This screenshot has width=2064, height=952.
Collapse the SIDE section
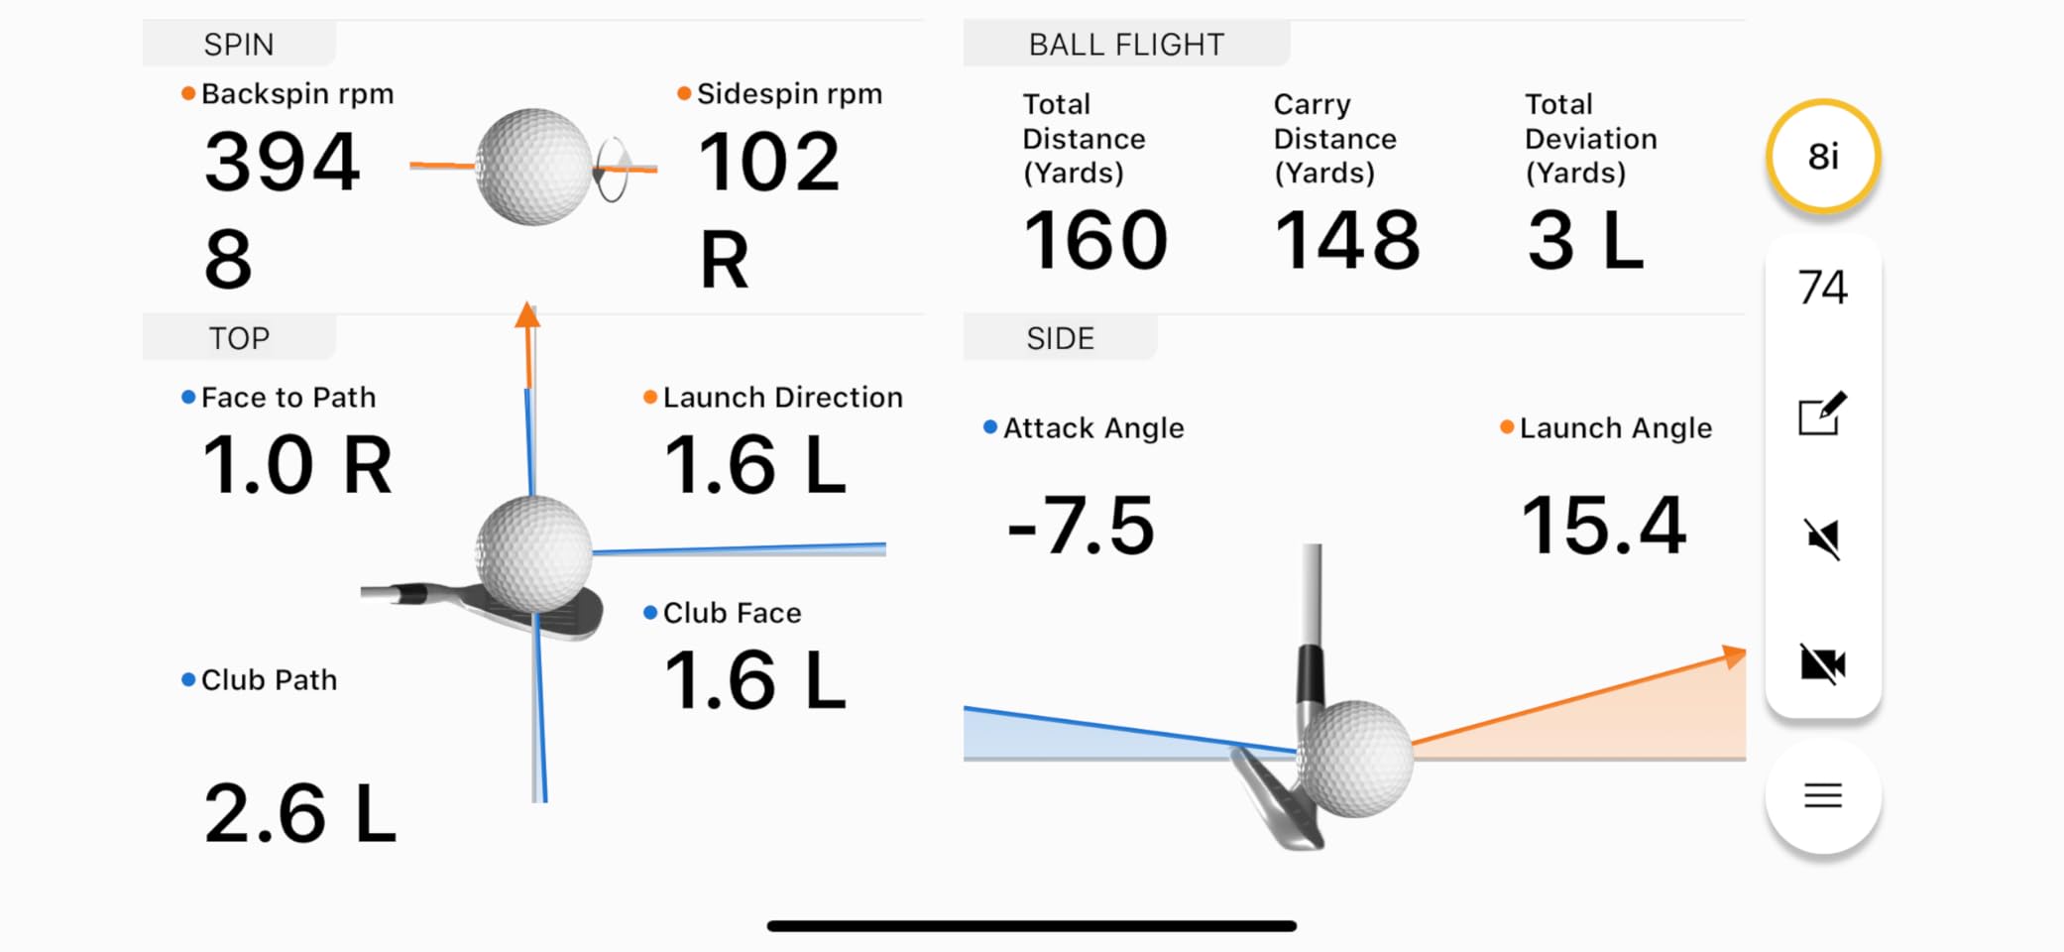(x=1060, y=337)
